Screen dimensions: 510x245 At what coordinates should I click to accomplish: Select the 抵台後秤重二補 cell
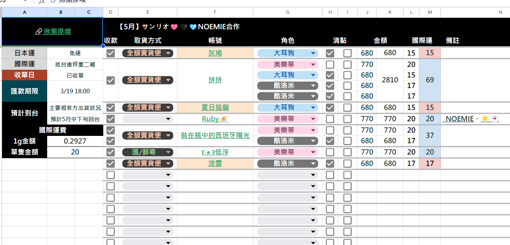click(75, 64)
